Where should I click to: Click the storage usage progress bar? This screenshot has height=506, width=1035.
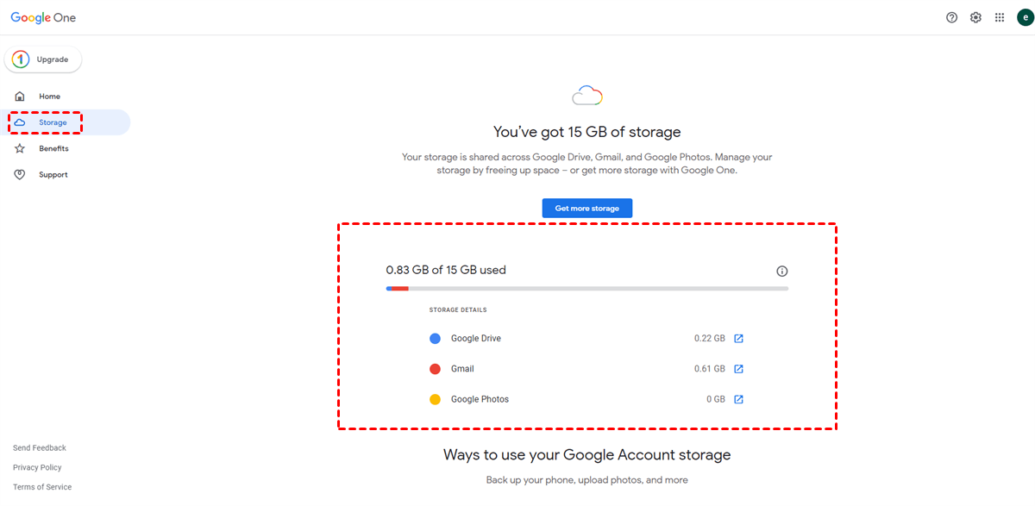586,288
